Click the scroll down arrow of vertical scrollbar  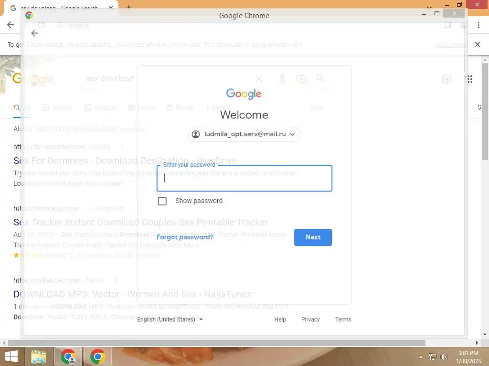click(x=485, y=335)
